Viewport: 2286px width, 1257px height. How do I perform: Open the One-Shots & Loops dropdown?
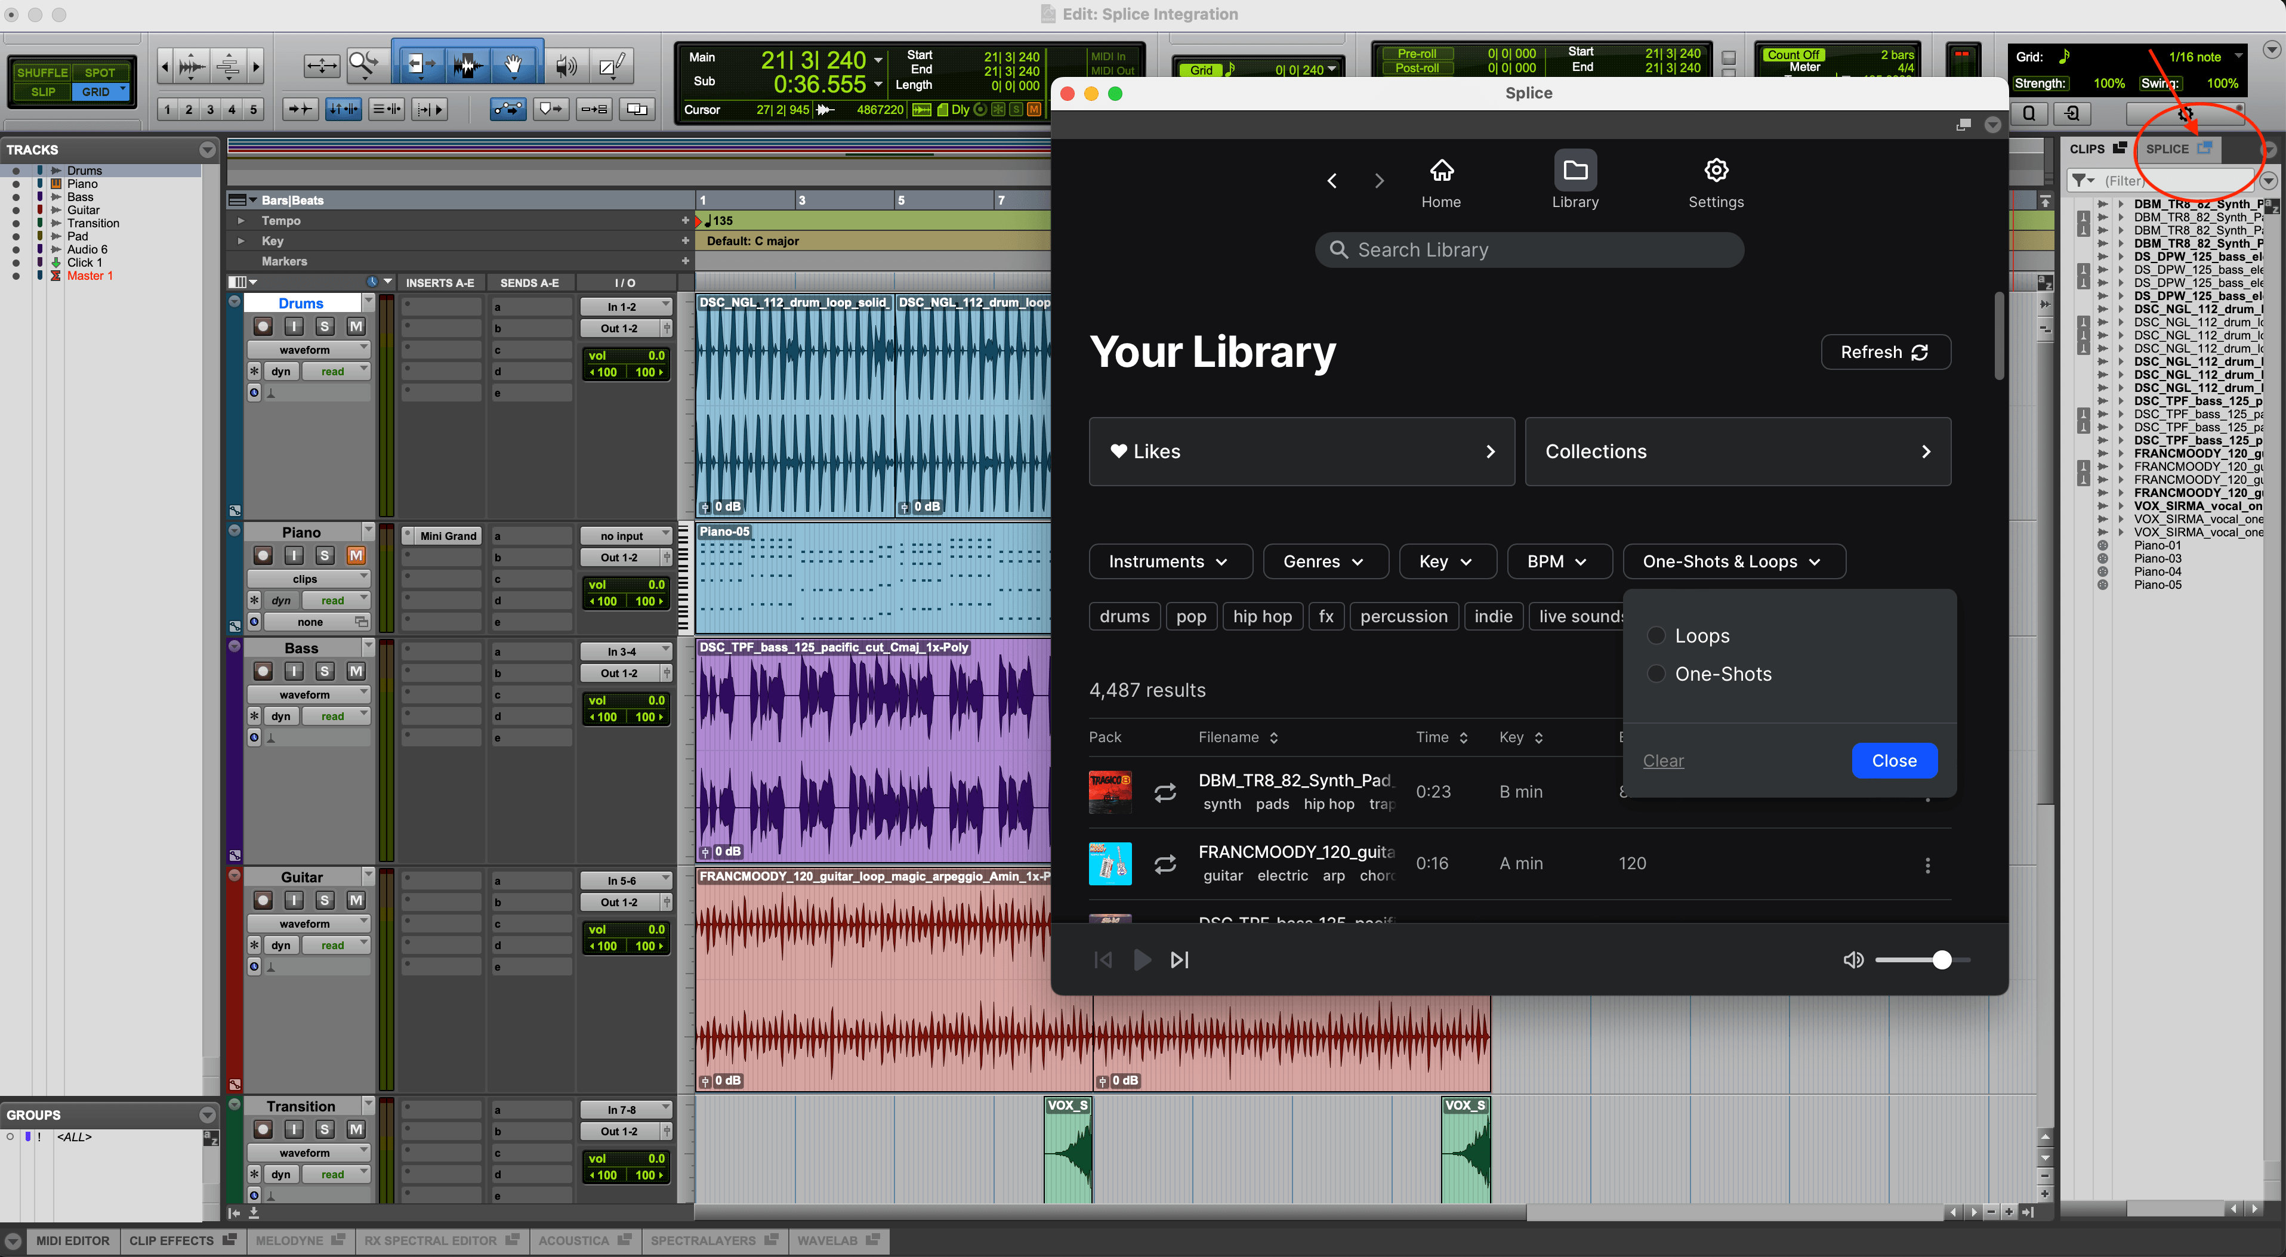tap(1733, 561)
